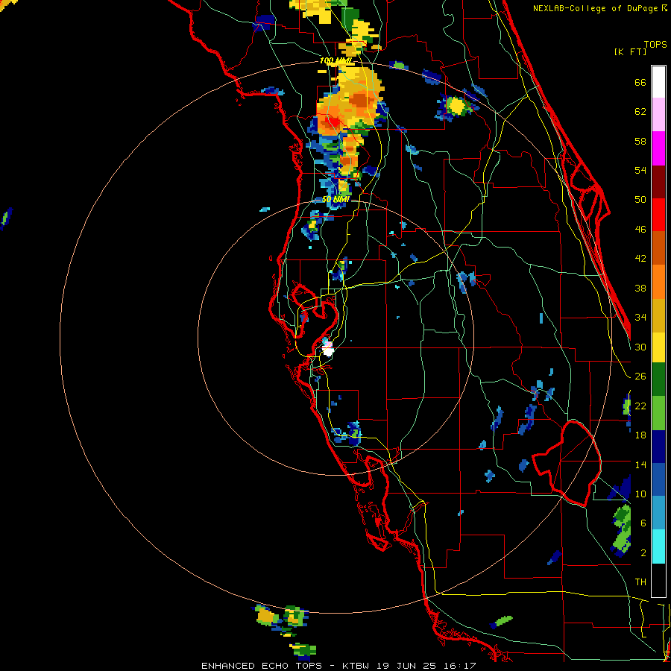
Task: Click the 54 legend value
Action: coord(640,170)
